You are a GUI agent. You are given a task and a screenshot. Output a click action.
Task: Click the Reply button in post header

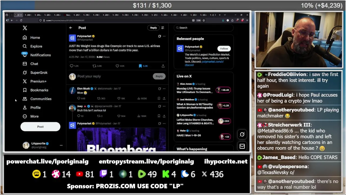pyautogui.click(x=153, y=28)
